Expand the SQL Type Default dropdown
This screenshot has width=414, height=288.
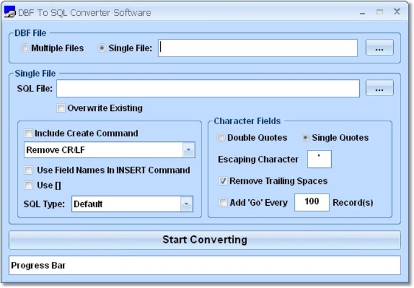pos(187,205)
